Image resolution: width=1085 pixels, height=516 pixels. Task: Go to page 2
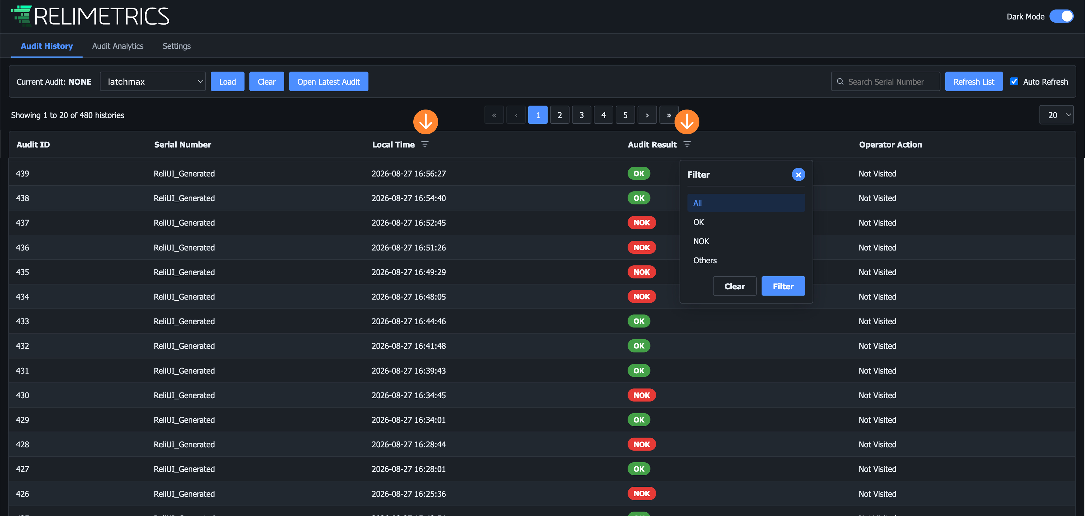[560, 115]
